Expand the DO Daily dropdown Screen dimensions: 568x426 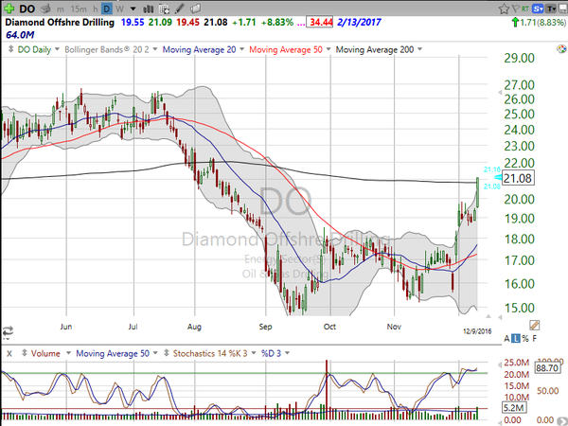tap(57, 49)
